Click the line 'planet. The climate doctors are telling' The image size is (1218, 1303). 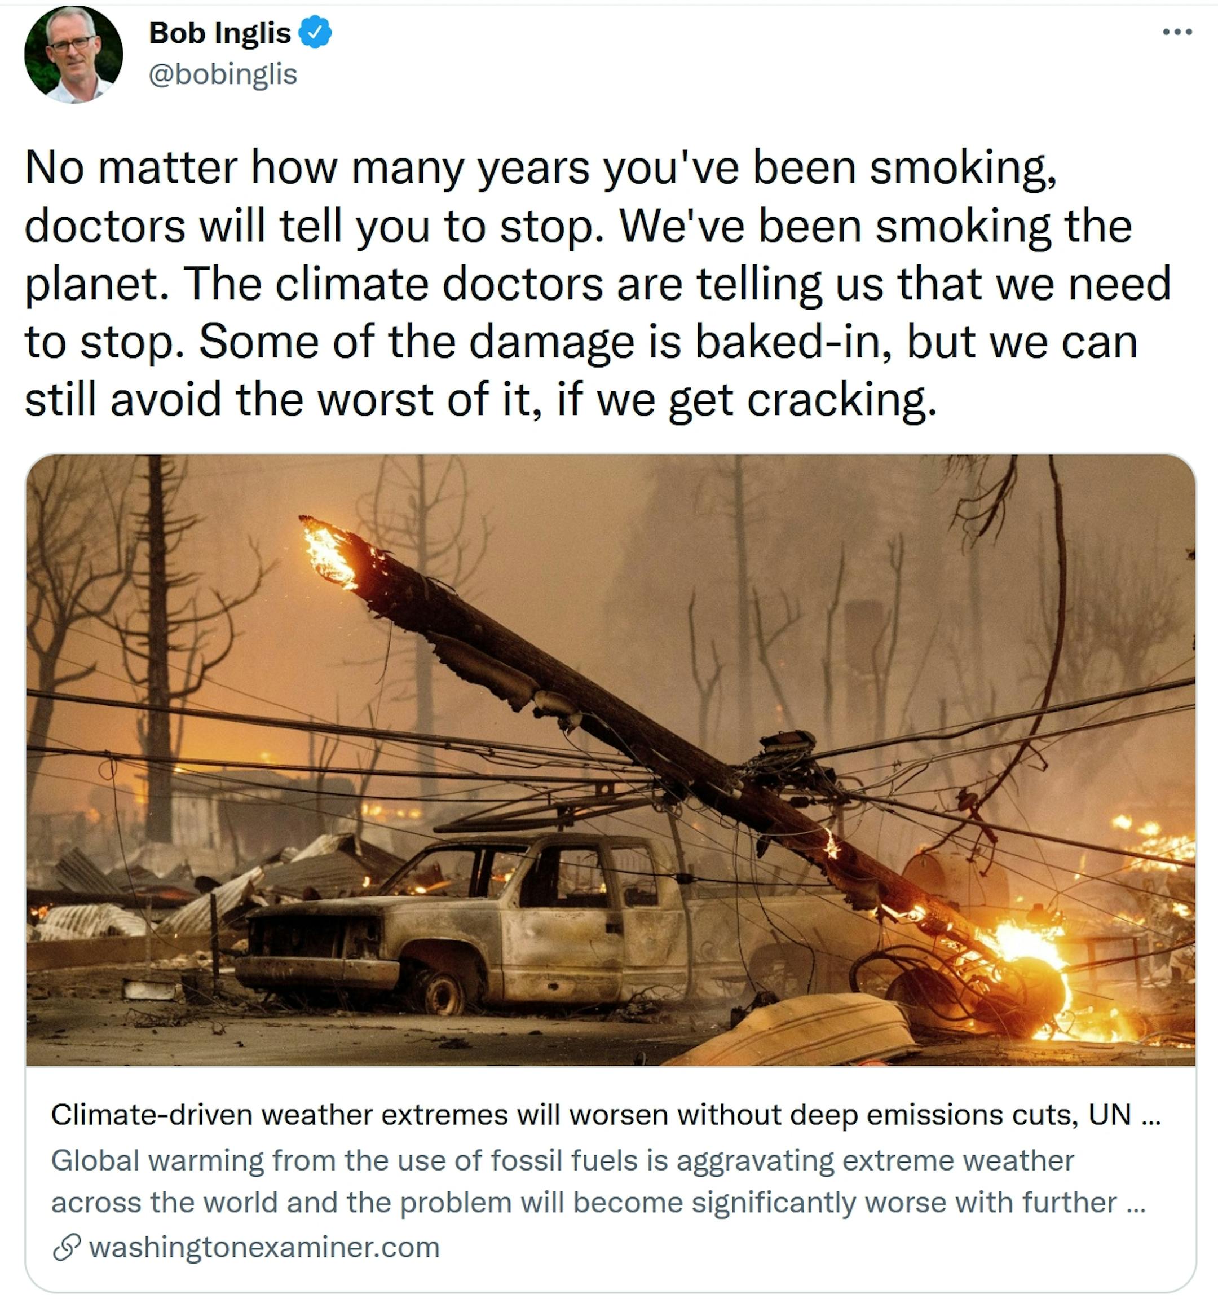coord(597,285)
